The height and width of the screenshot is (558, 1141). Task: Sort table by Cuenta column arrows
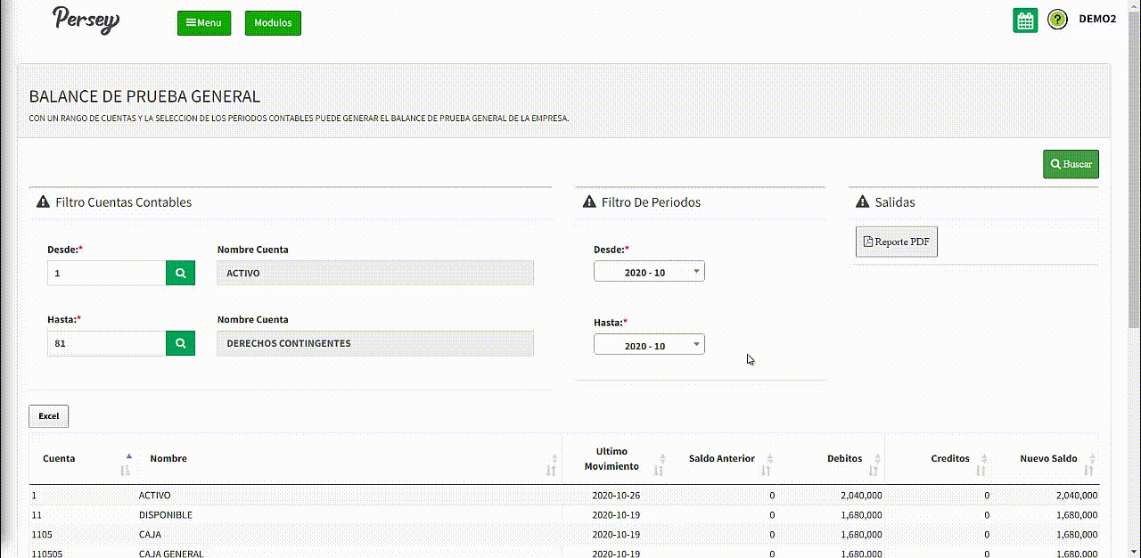(x=126, y=464)
